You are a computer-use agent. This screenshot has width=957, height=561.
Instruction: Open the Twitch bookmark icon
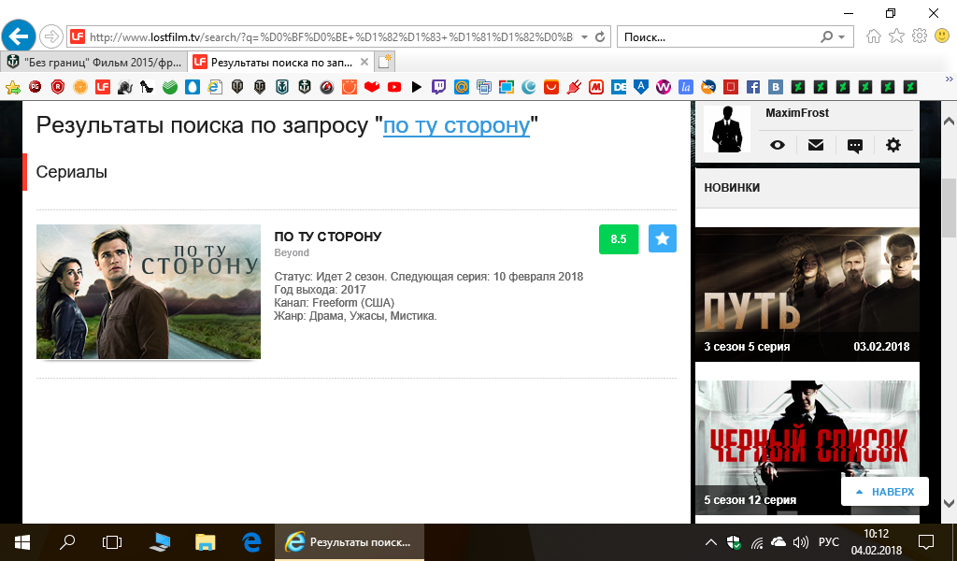[x=439, y=87]
